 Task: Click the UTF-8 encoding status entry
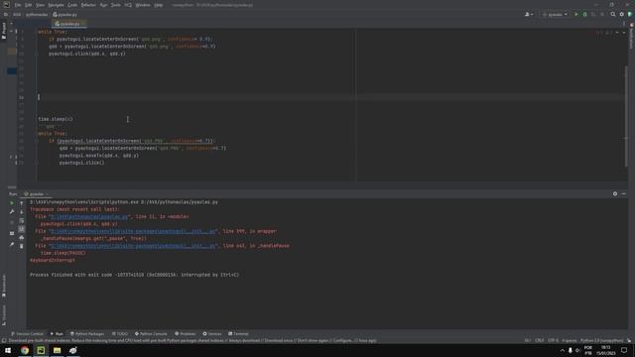554,341
